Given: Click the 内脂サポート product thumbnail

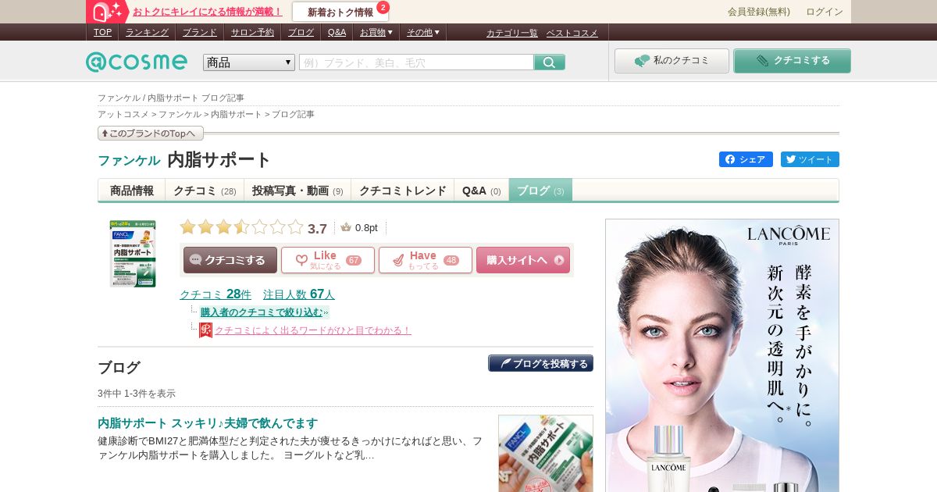Looking at the screenshot, I should (133, 254).
